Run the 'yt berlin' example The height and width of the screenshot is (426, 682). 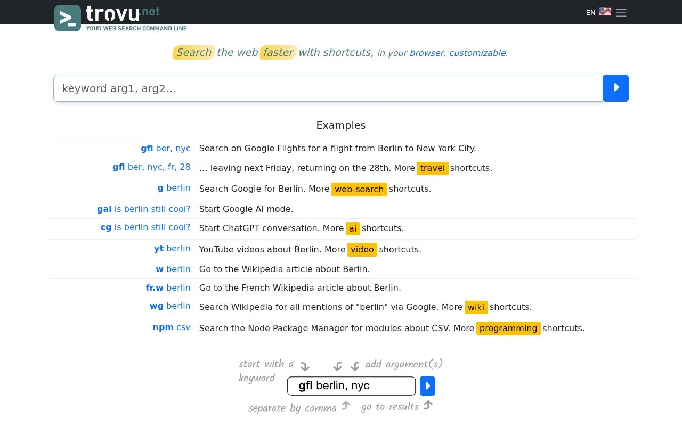pyautogui.click(x=172, y=248)
